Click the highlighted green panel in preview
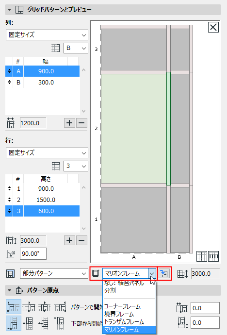 [x=134, y=129]
